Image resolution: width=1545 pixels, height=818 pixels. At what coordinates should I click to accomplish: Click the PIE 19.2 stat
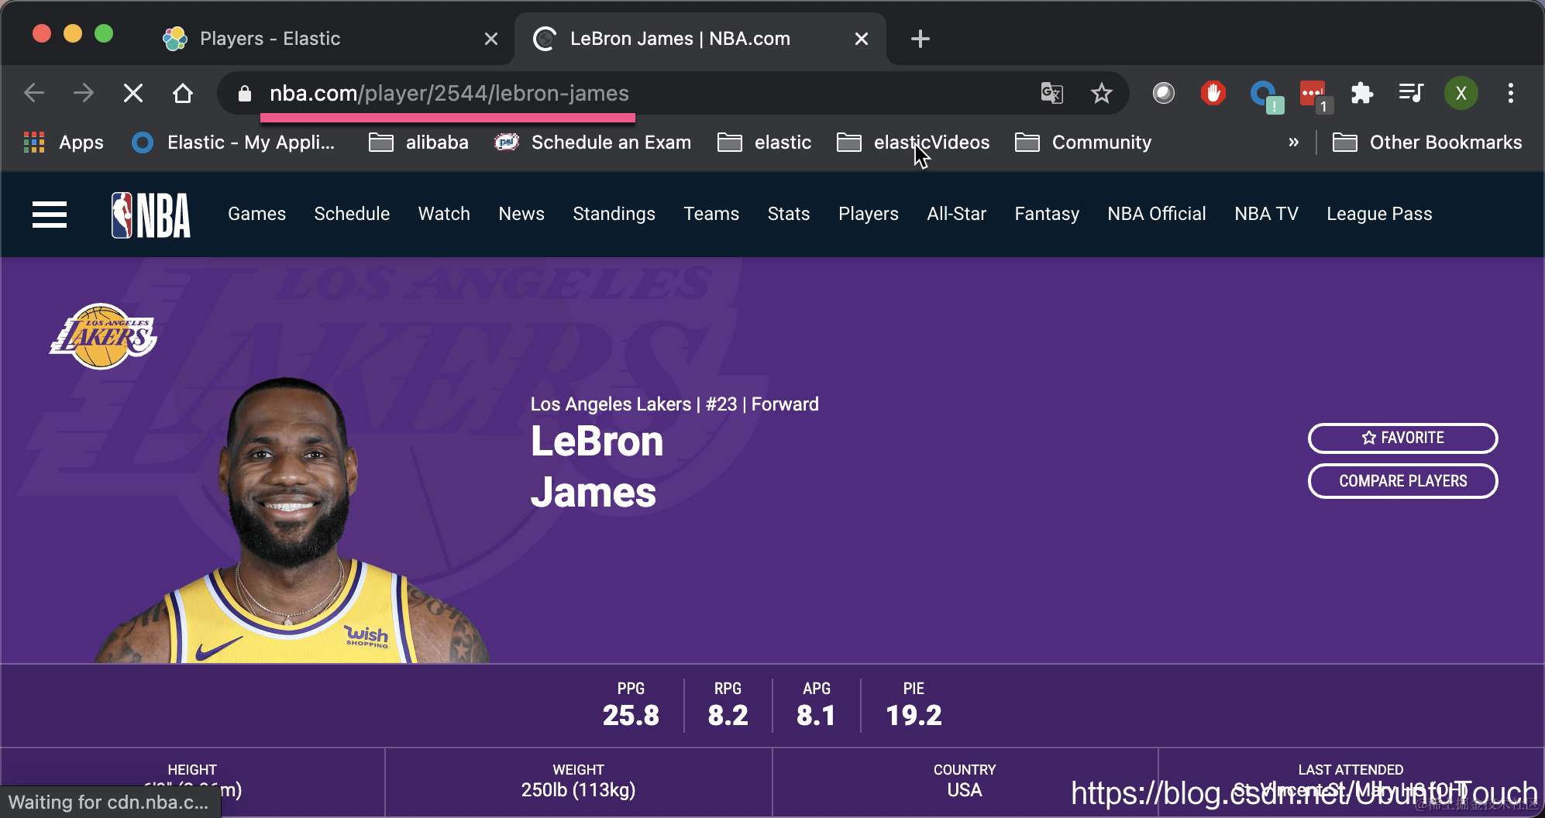[x=914, y=705]
